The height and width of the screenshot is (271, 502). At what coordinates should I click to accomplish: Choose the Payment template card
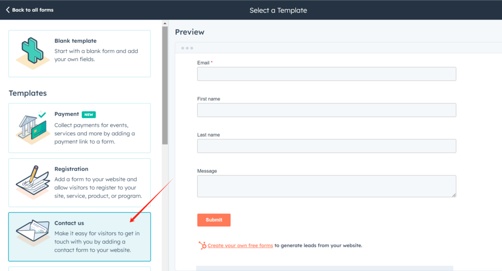click(79, 127)
